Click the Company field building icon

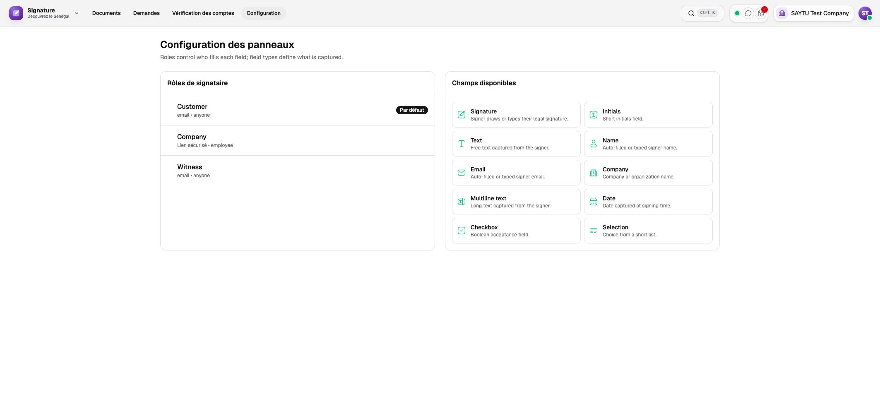coord(594,173)
